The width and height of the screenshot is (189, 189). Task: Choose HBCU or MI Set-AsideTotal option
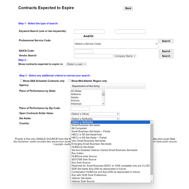(x=110, y=135)
